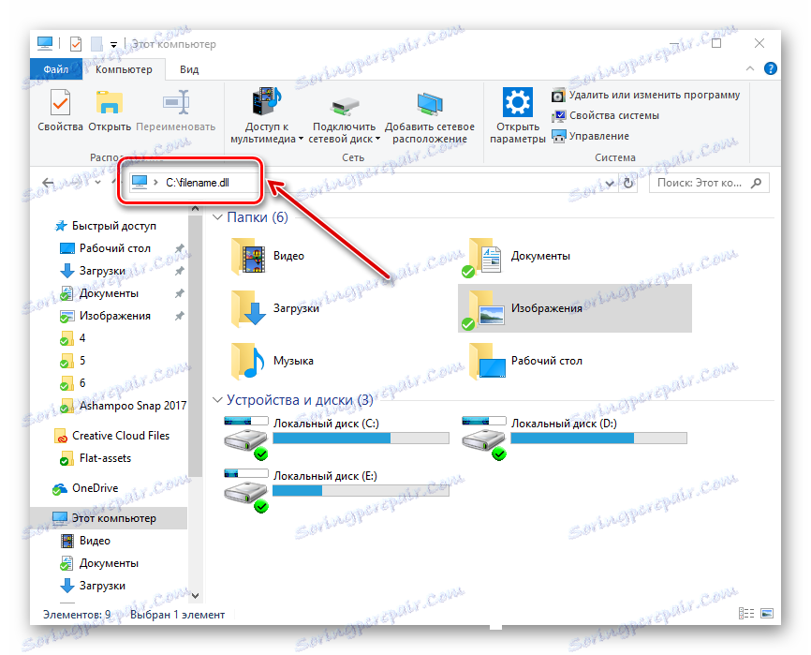Click the Rename (Переименовать) ribbon icon
811x655 pixels.
click(176, 102)
